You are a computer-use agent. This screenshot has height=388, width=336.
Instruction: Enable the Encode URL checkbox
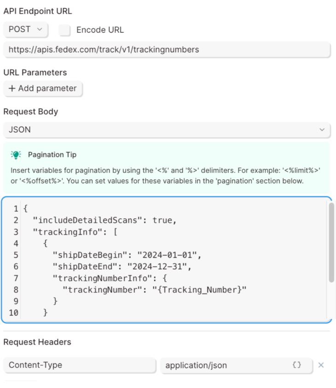(65, 30)
